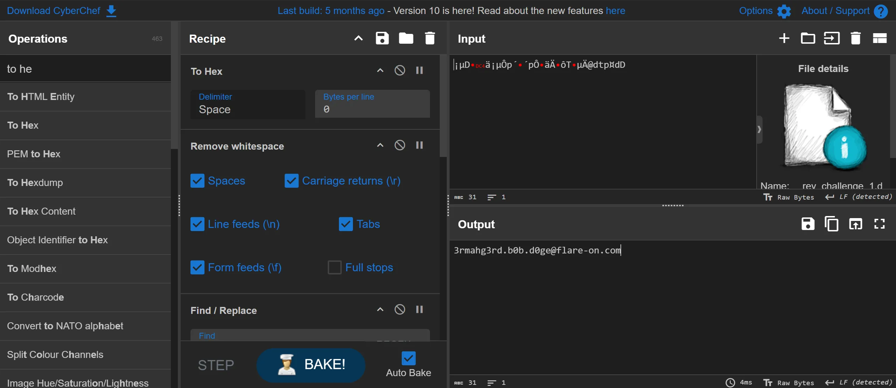Image resolution: width=896 pixels, height=388 pixels.
Task: Open the Delimiter dropdown set to Space
Action: [x=248, y=104]
